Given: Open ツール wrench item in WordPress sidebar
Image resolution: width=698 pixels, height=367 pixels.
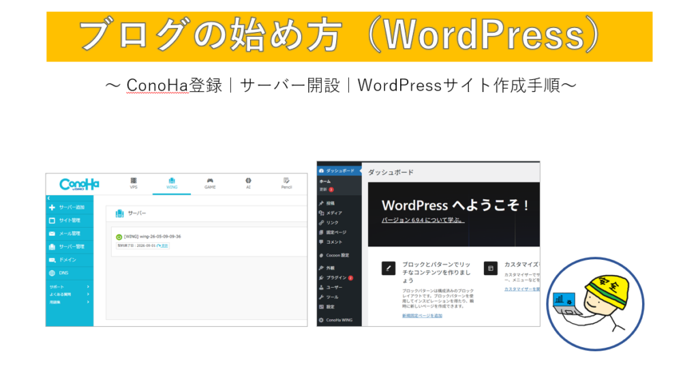Looking at the screenshot, I should [x=339, y=297].
